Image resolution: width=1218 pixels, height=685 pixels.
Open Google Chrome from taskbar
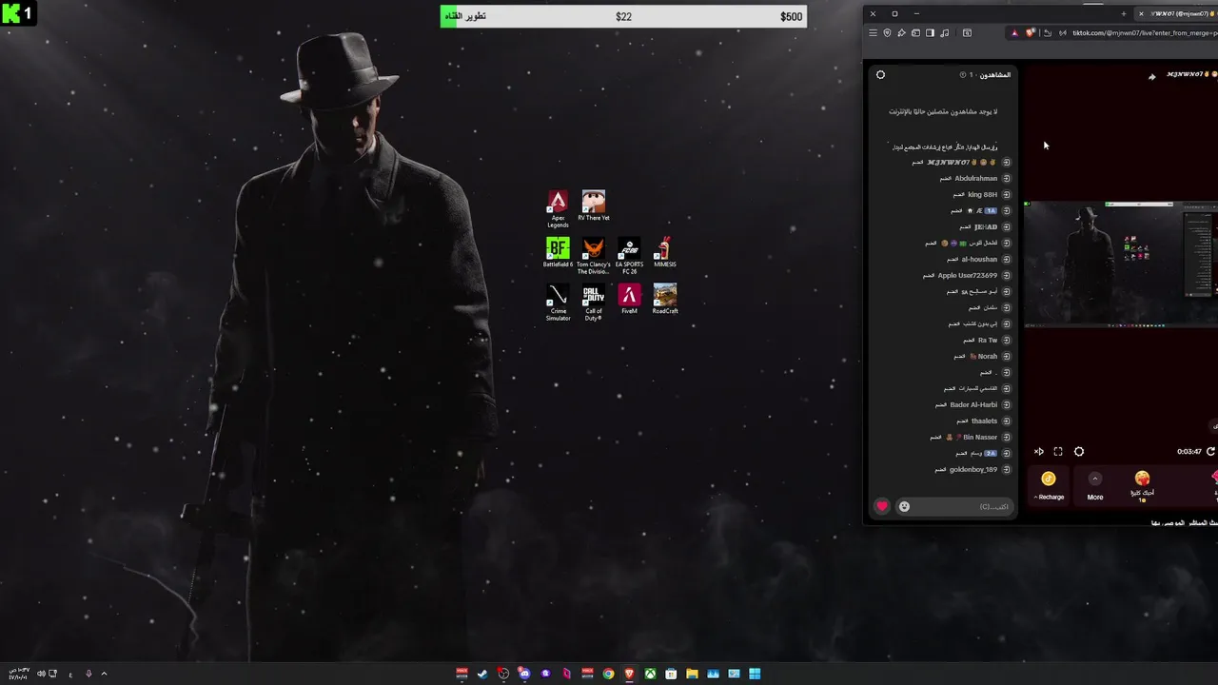[608, 674]
